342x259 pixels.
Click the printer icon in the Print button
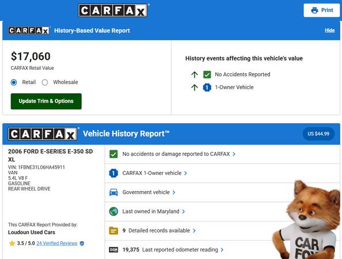point(314,10)
